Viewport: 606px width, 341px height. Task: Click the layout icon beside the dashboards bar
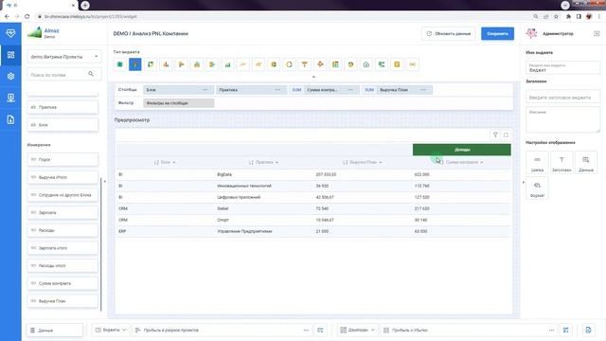pos(566,331)
